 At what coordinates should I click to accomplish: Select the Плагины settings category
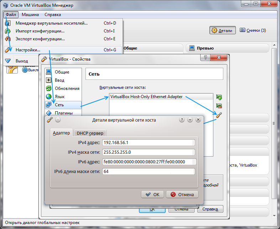[x=63, y=113]
